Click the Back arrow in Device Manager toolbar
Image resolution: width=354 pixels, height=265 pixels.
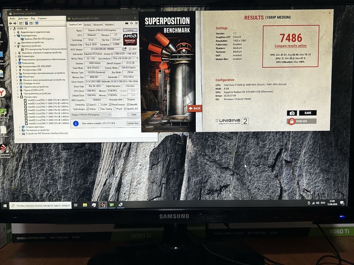(11, 23)
